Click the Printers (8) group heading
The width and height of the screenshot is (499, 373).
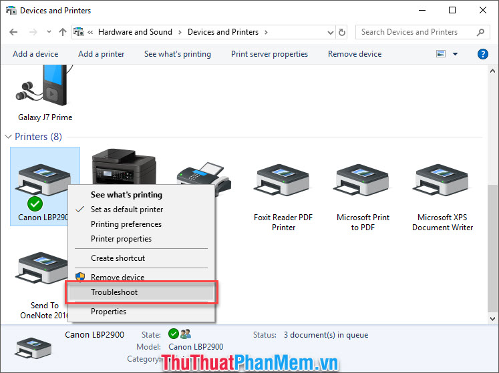(x=38, y=137)
